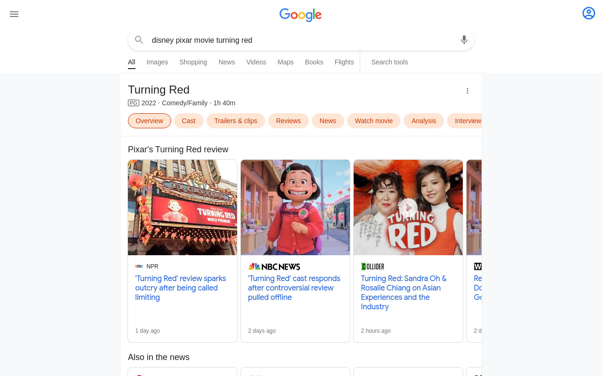This screenshot has height=376, width=602.
Task: Click the El Capitan premiere thumbnail
Action: pyautogui.click(x=182, y=207)
